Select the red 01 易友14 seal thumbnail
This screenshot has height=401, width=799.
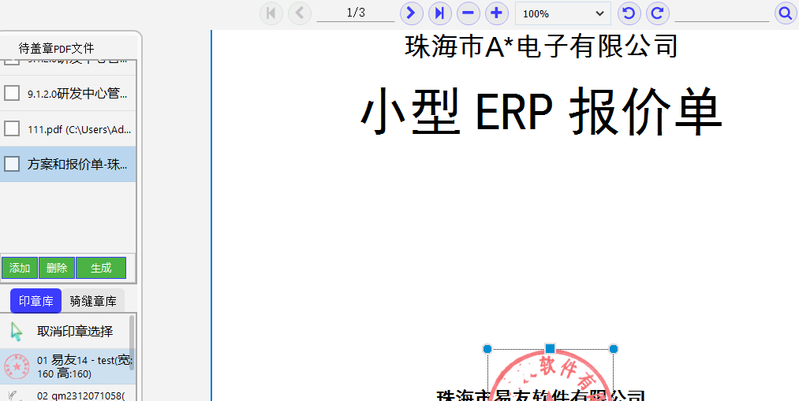click(x=17, y=366)
